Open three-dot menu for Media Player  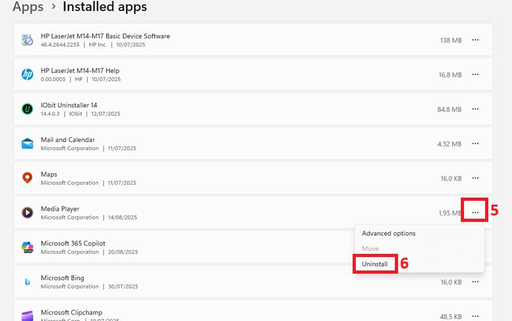pyautogui.click(x=476, y=213)
